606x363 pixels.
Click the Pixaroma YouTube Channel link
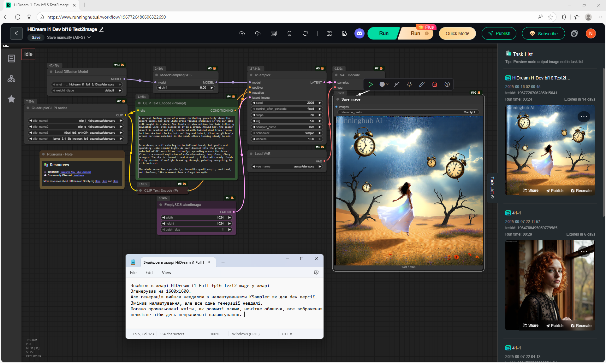pyautogui.click(x=75, y=172)
